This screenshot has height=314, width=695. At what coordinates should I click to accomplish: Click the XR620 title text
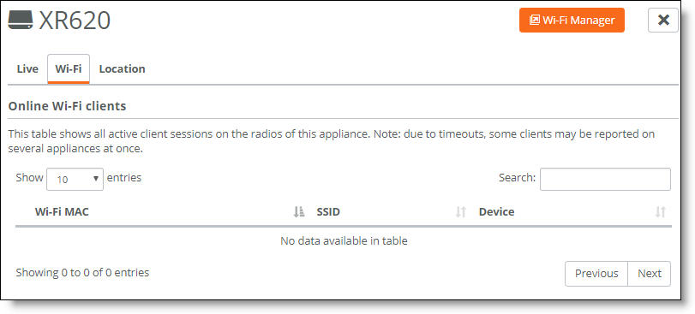[x=75, y=21]
